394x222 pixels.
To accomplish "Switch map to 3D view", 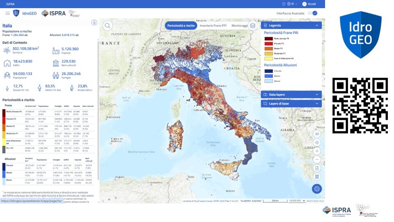I will (316, 134).
